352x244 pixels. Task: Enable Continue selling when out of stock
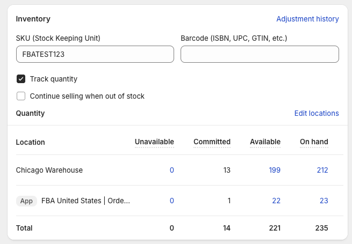[x=21, y=96]
